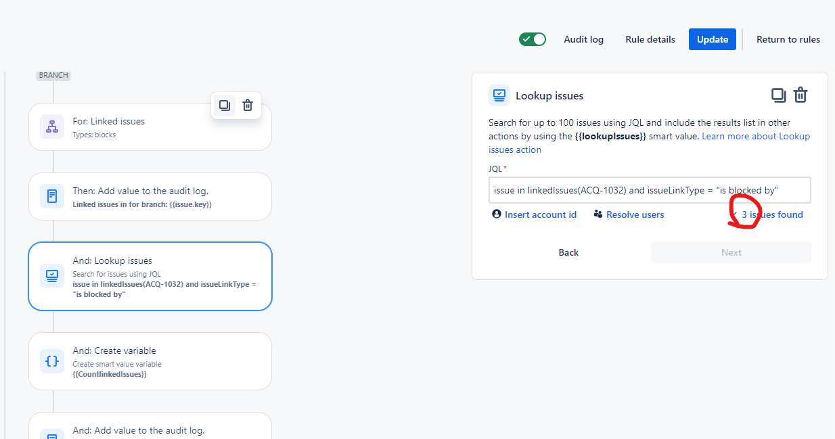
Task: Click Resolve users
Action: click(x=629, y=214)
